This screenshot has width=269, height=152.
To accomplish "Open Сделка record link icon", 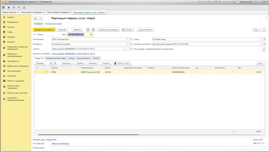I will pyautogui.click(x=131, y=49).
